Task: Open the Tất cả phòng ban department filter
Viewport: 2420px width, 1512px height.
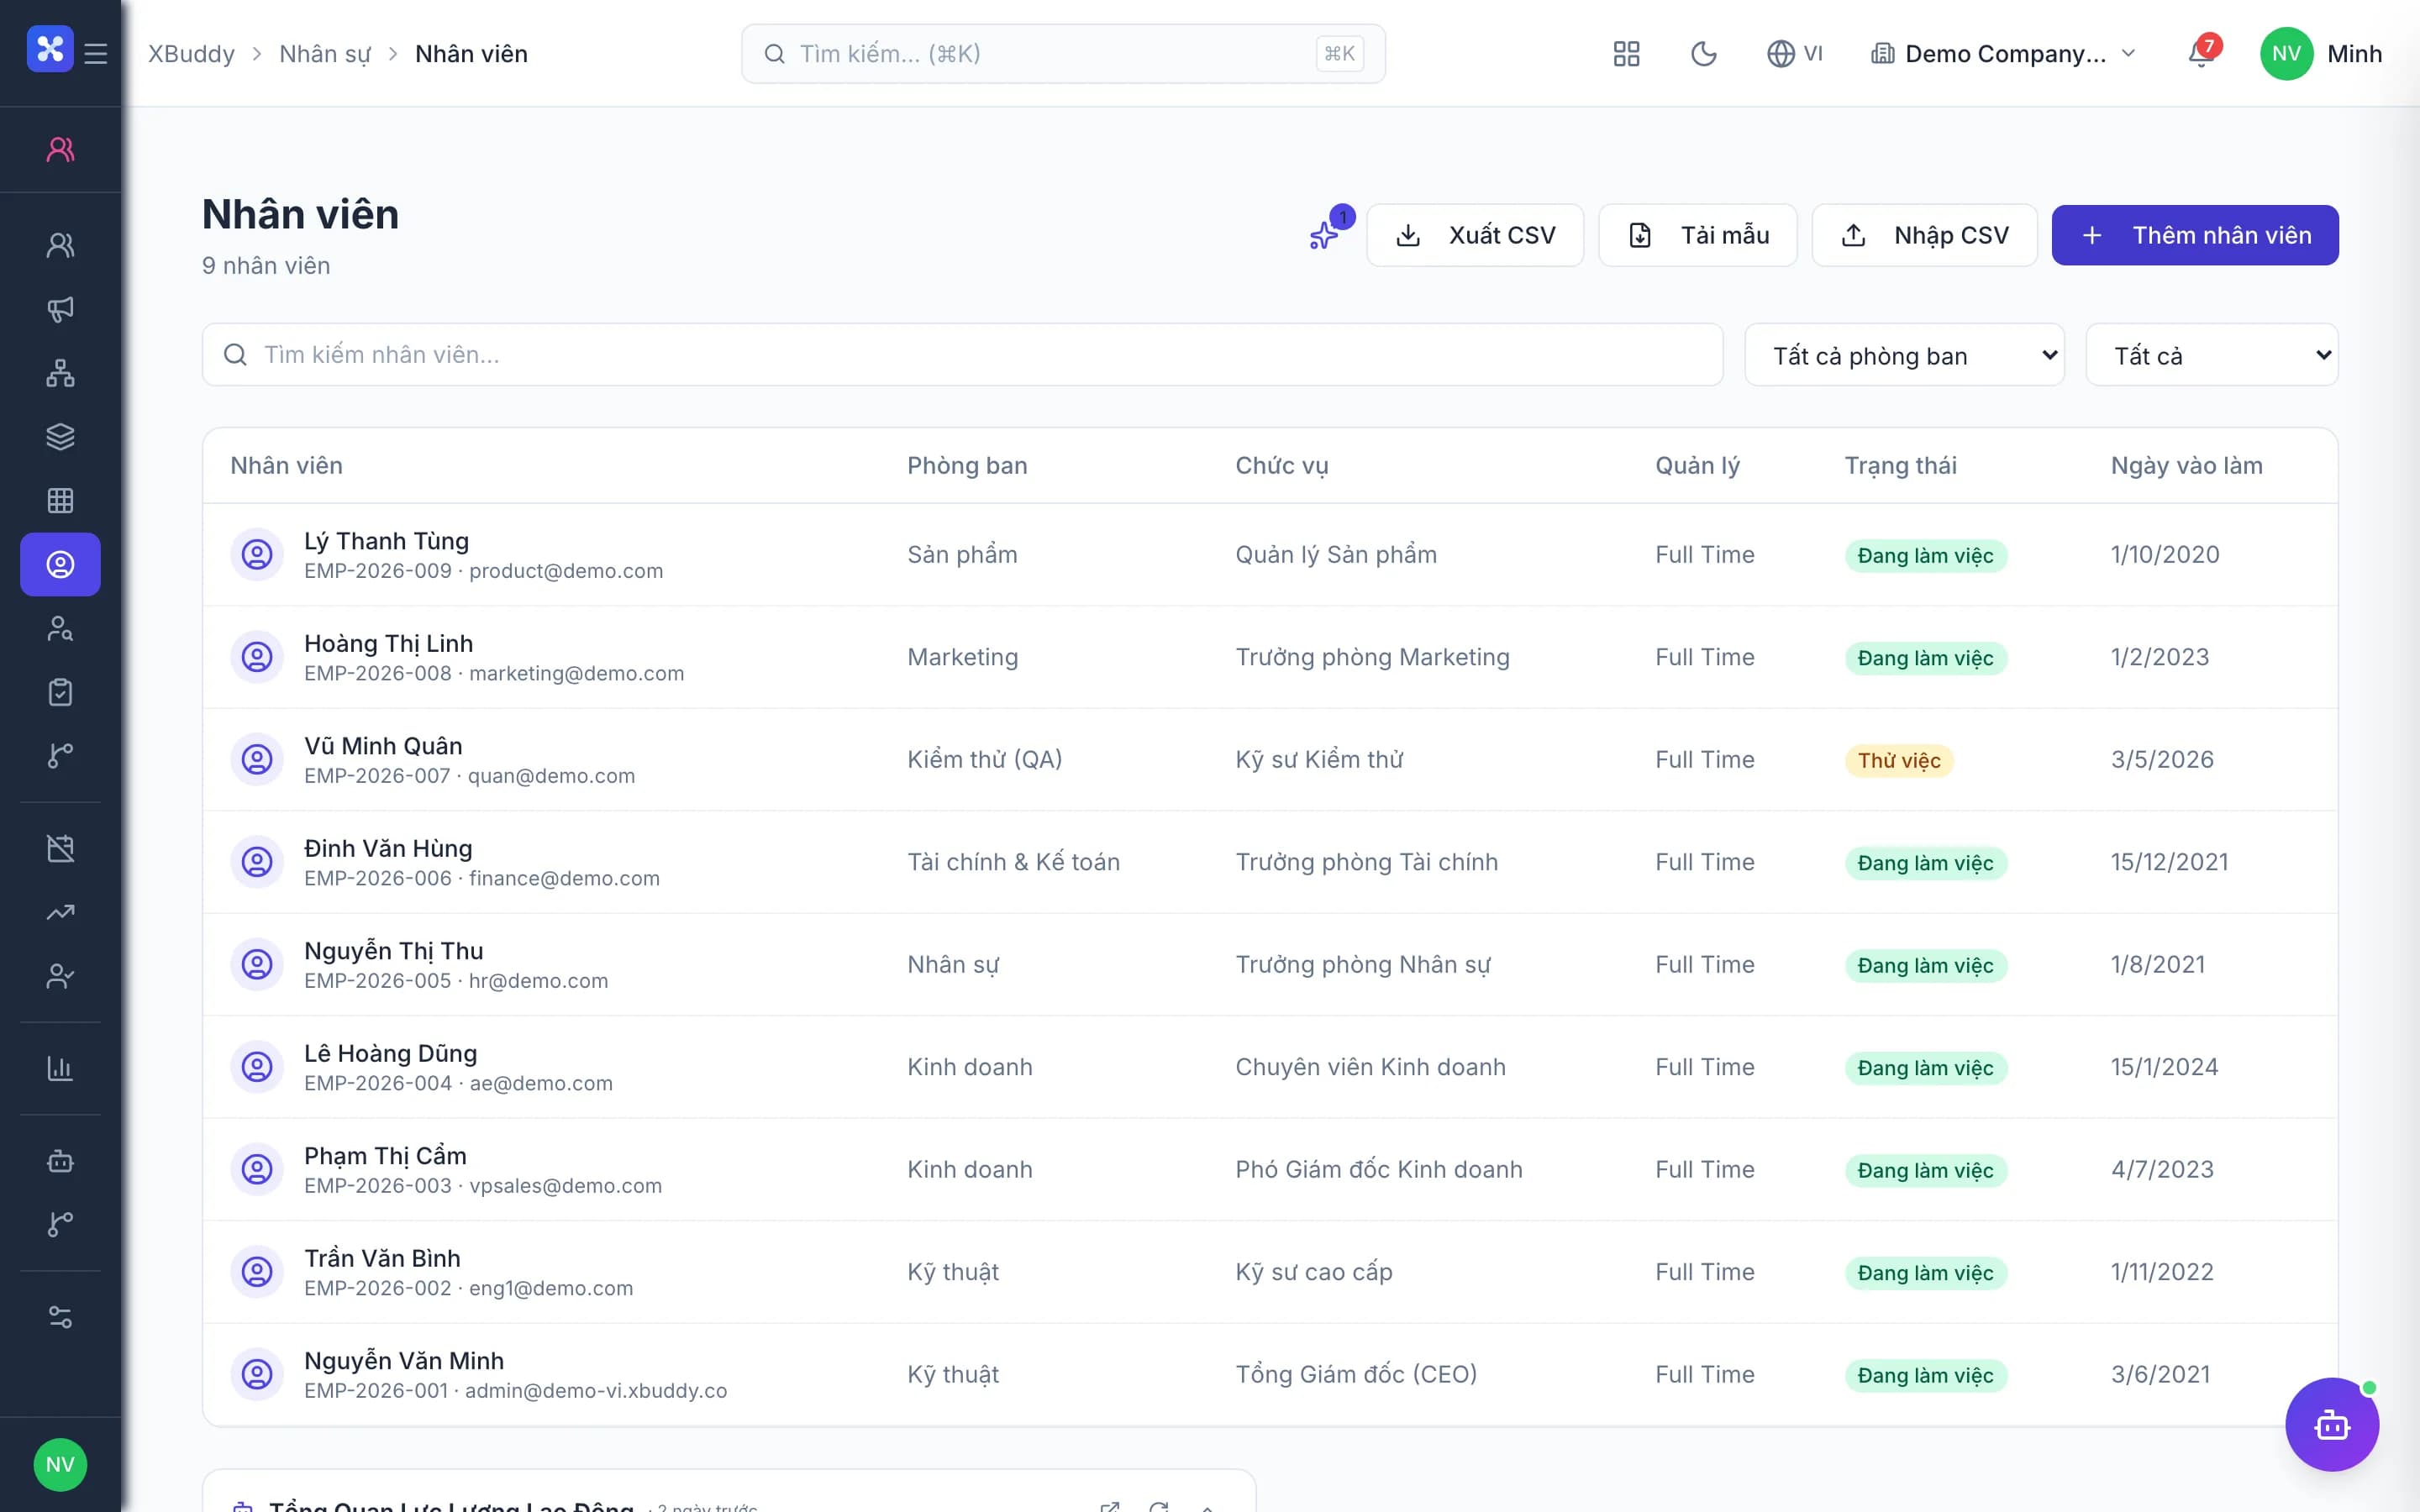Action: (x=1904, y=355)
